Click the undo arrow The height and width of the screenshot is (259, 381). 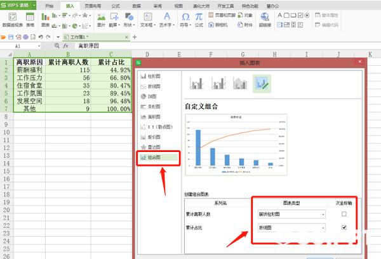tap(41, 37)
